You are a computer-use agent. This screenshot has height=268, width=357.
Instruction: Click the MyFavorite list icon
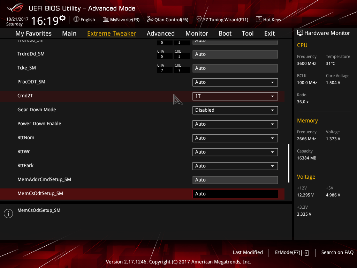tap(106, 20)
